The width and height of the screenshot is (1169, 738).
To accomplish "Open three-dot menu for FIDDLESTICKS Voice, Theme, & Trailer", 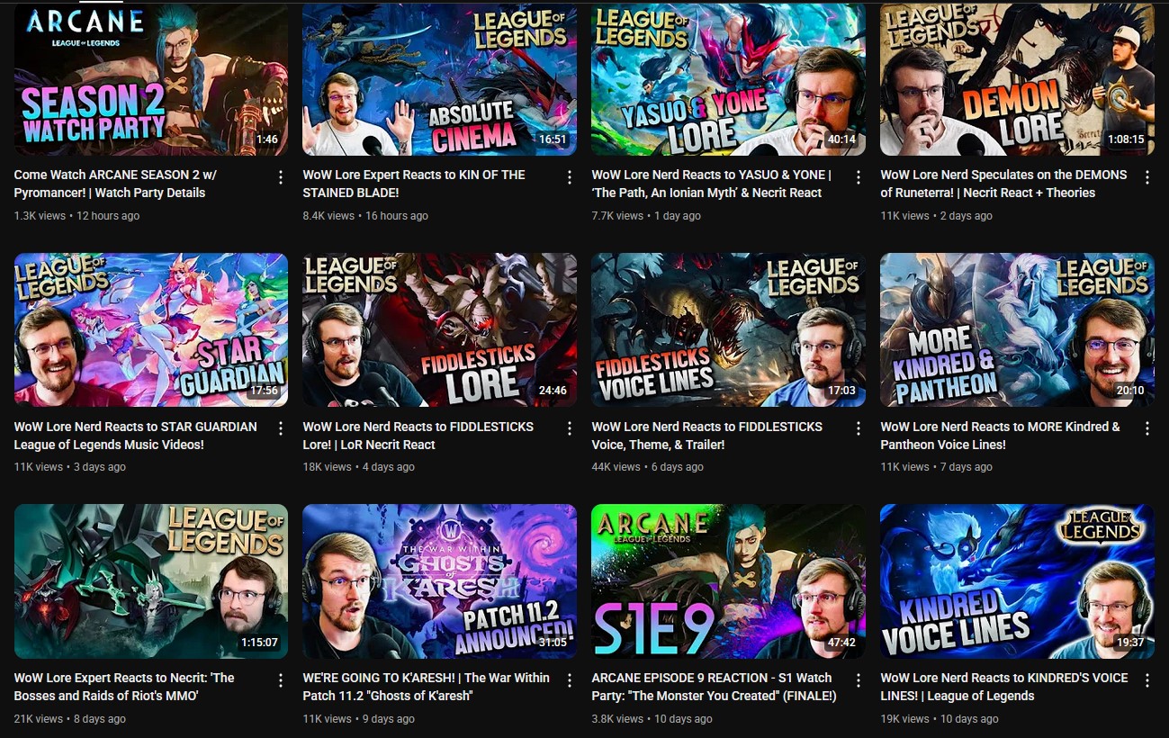I will (858, 428).
